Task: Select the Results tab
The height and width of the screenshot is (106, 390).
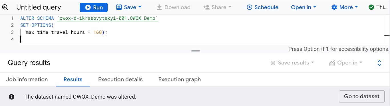Action: pyautogui.click(x=73, y=79)
